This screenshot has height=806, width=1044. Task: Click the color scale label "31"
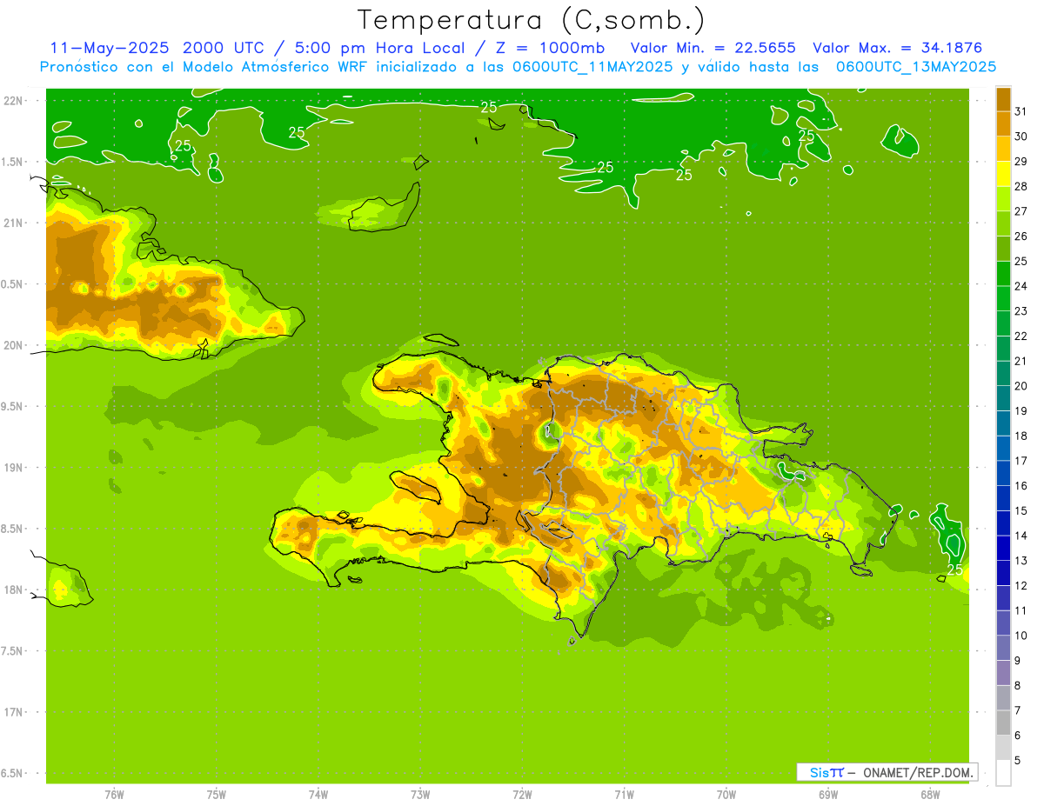1021,111
